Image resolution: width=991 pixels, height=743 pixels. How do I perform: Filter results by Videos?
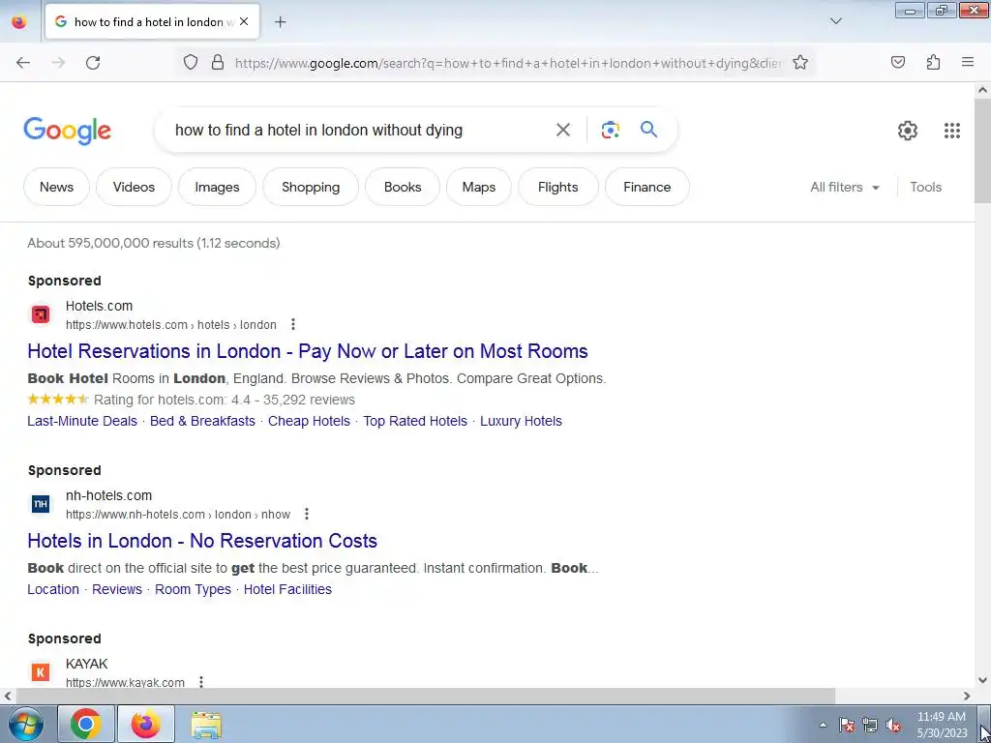134,187
